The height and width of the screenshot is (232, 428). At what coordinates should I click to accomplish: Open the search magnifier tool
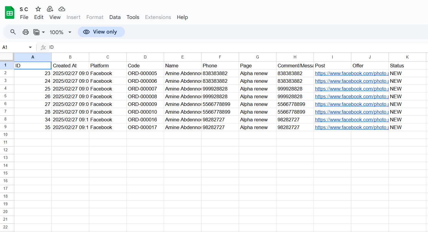click(x=13, y=32)
